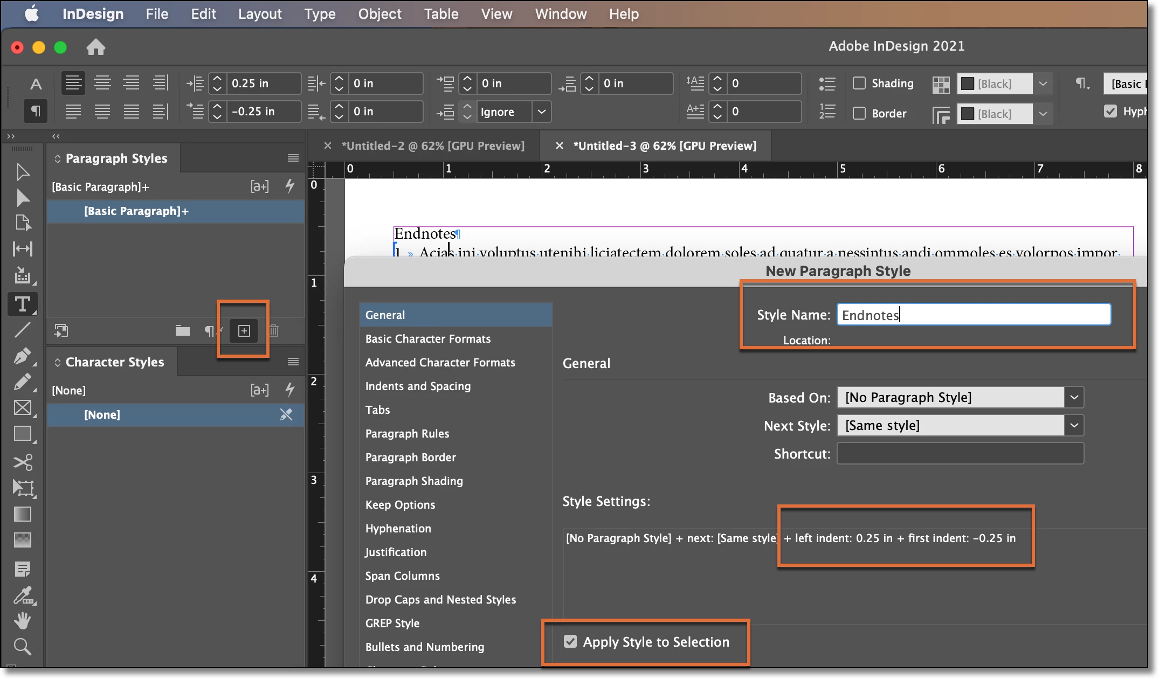Open the Layout menu
1159x679 pixels.
point(260,14)
